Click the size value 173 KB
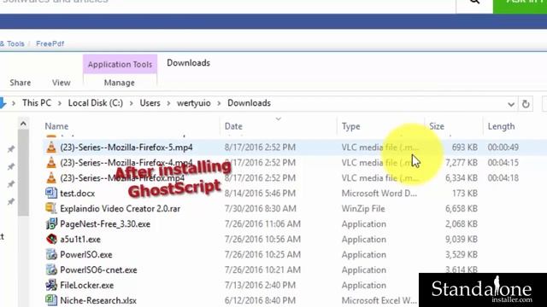The height and width of the screenshot is (307, 547). pyautogui.click(x=465, y=194)
